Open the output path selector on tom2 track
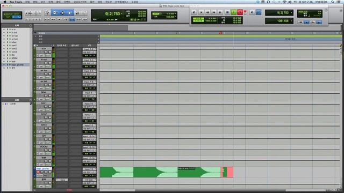 [x=89, y=118]
